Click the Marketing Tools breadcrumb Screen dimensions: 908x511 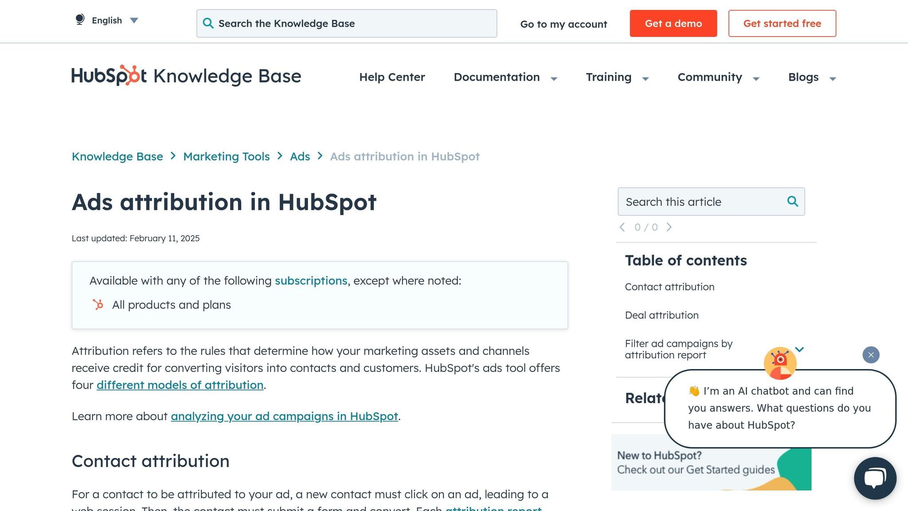pyautogui.click(x=226, y=157)
